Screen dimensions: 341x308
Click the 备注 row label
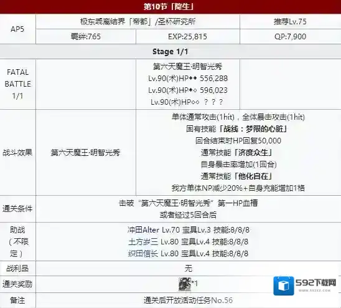(x=17, y=301)
